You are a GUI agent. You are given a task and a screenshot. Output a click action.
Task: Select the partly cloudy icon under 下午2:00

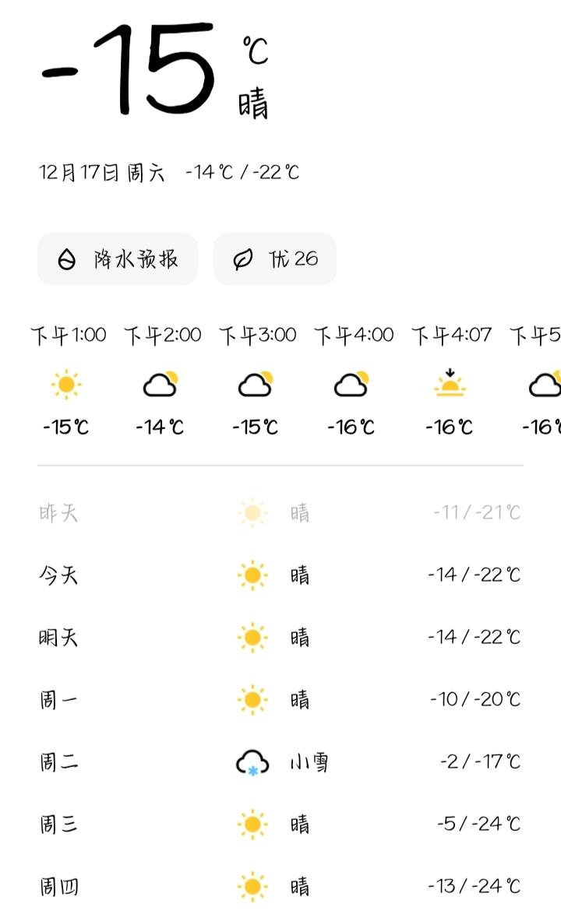click(x=161, y=384)
